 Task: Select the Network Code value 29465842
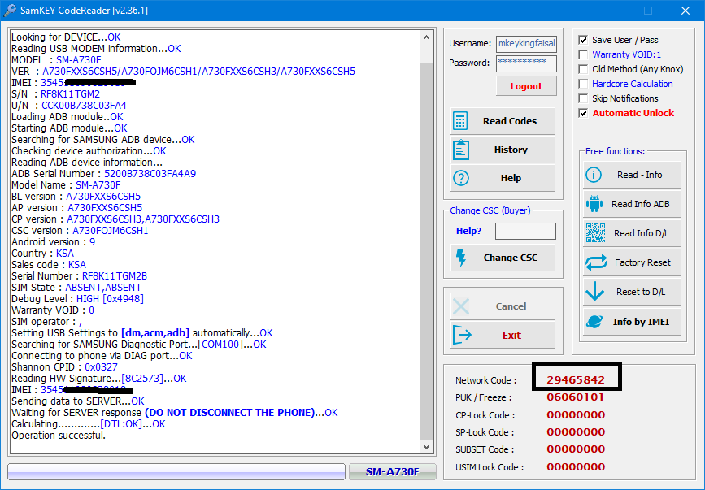tap(576, 380)
